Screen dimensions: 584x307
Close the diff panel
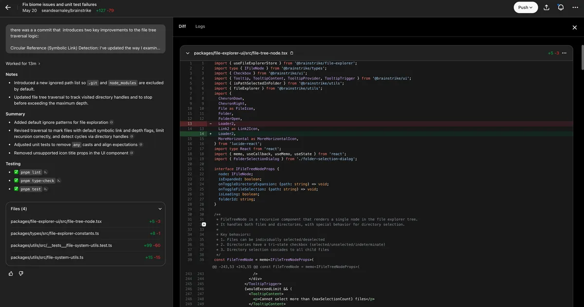574,27
